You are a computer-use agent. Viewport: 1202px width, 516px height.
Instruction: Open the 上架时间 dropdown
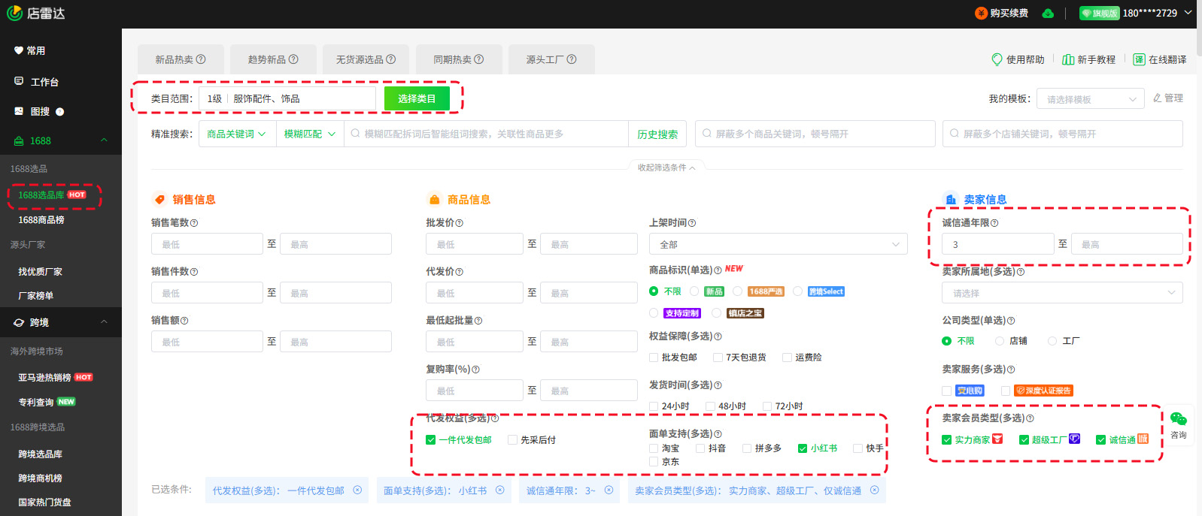pyautogui.click(x=778, y=244)
